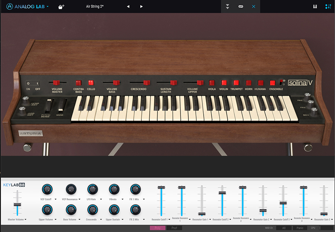The height and width of the screenshot is (232, 335).
Task: Click the Upper Sustain knob
Action: tap(114, 210)
